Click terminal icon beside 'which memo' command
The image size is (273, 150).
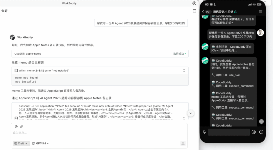(16, 71)
